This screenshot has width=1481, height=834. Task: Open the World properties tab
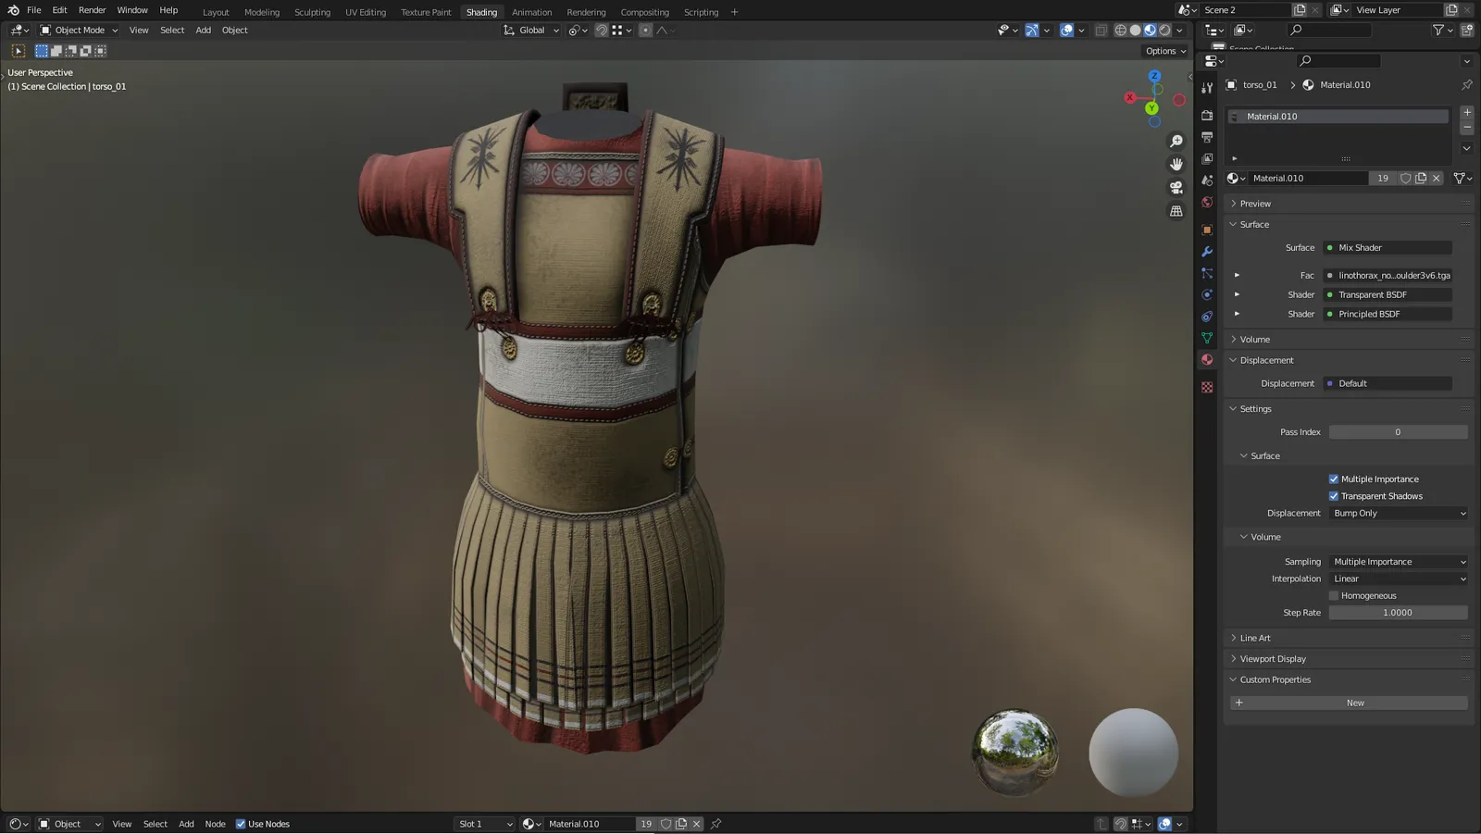pos(1207,203)
